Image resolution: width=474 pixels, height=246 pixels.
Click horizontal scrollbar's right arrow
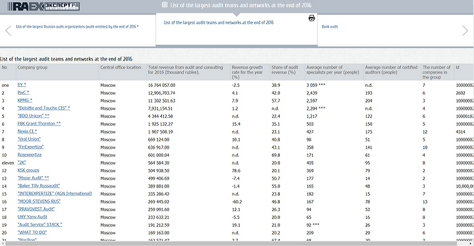(471, 243)
